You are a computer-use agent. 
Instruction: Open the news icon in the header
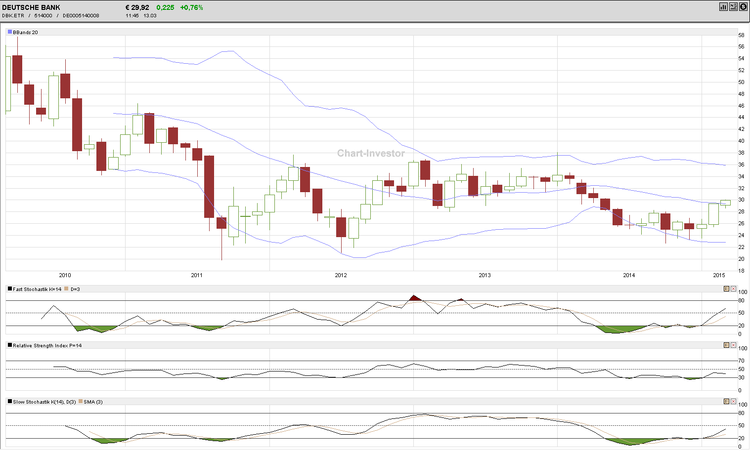point(733,7)
